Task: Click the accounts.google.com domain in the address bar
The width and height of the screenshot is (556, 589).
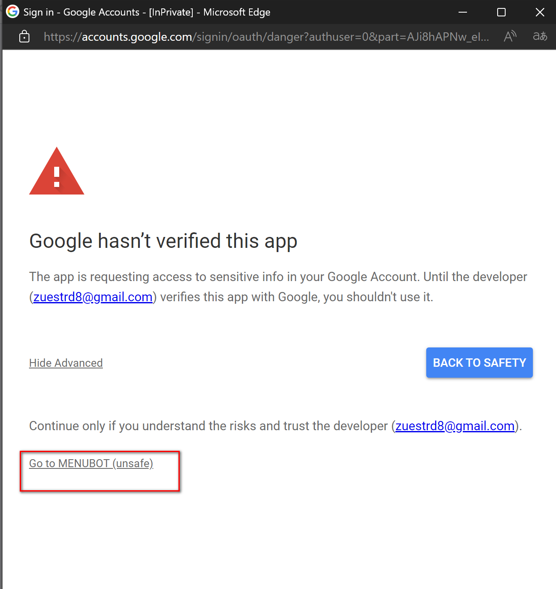Action: point(137,37)
